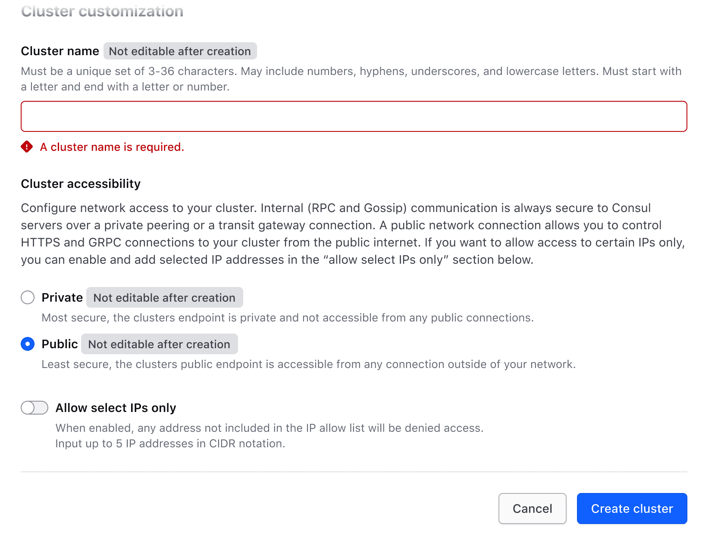Click the CIDR notation helper text
Screen dimensions: 721x549
click(x=170, y=443)
